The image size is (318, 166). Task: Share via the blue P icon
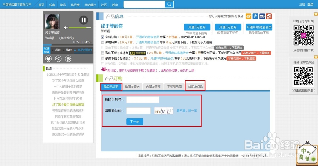click(255, 17)
